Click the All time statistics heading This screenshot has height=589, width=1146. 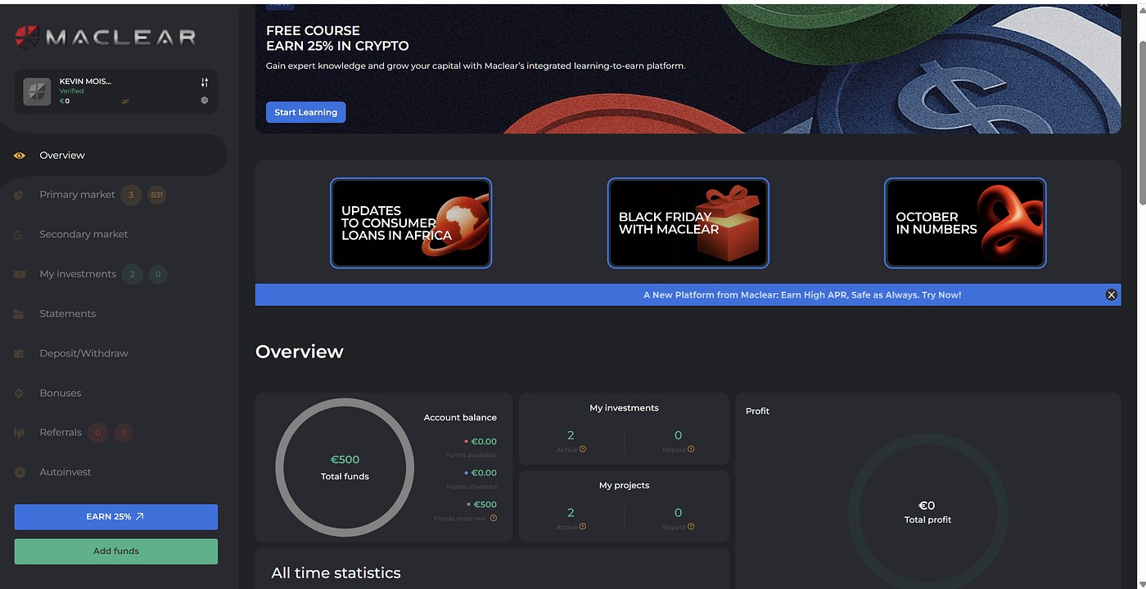(336, 573)
